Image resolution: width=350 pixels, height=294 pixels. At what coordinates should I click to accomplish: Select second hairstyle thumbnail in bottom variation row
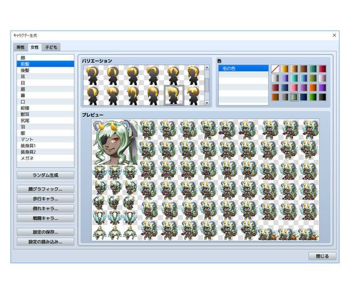113,95
